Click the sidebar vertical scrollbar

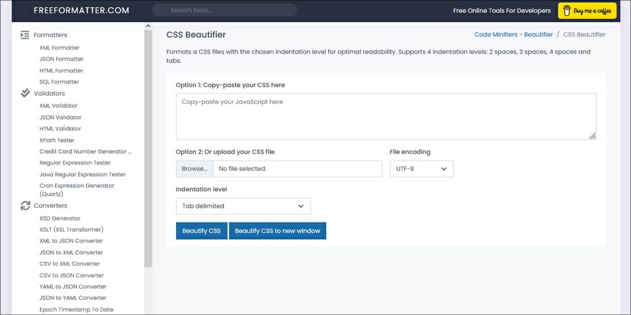coord(148,149)
